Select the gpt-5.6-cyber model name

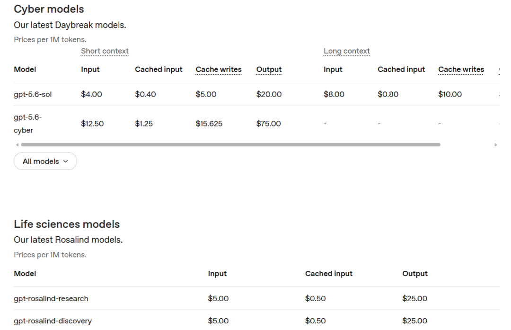[28, 124]
